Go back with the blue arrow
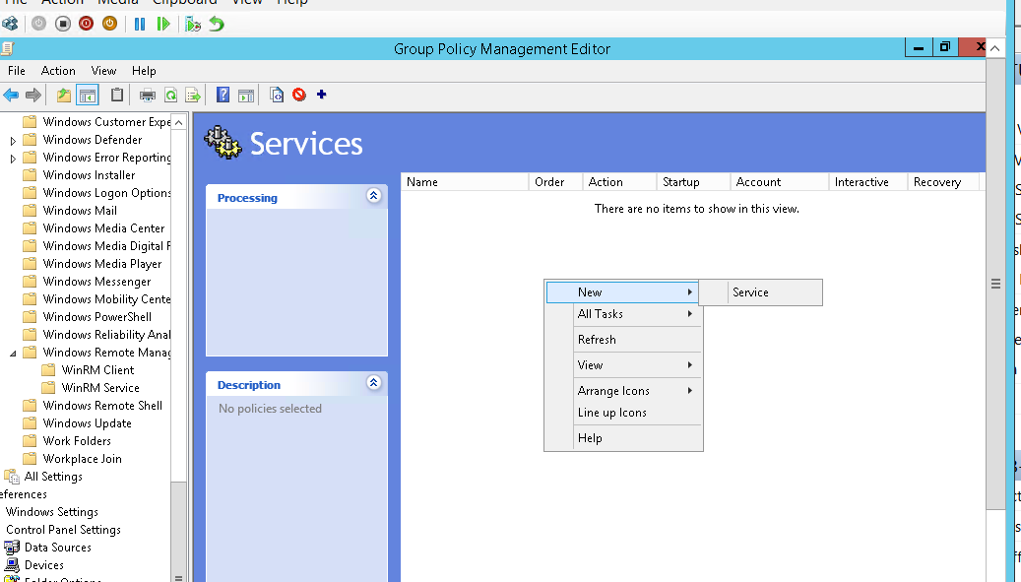The height and width of the screenshot is (582, 1021). 11,96
